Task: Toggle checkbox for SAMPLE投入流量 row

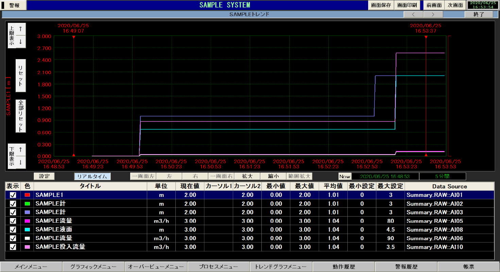Action: 13,247
